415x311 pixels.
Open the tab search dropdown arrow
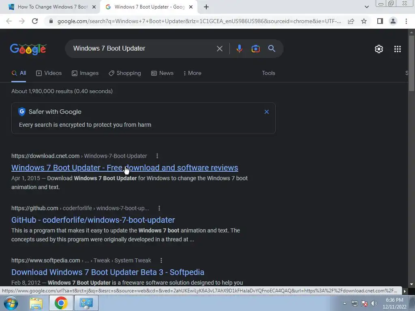366,7
